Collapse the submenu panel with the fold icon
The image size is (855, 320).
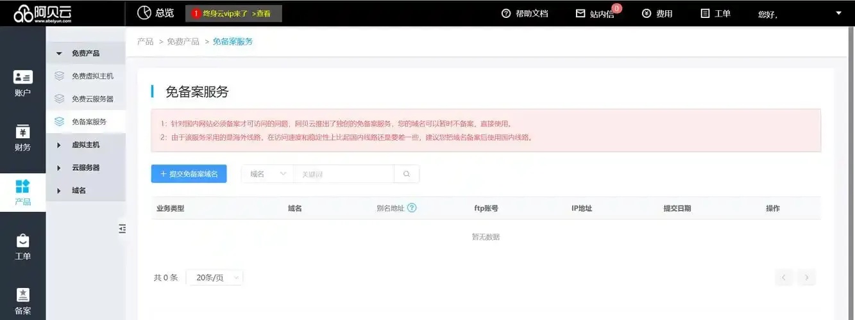point(122,228)
